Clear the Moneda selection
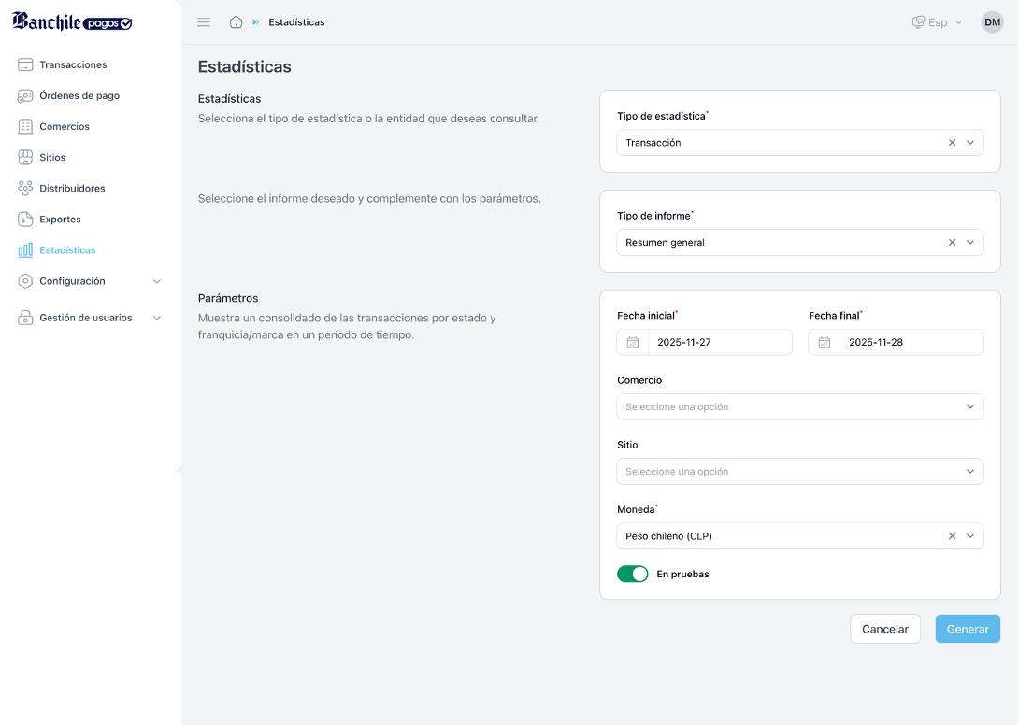The image size is (1019, 725). [x=952, y=536]
